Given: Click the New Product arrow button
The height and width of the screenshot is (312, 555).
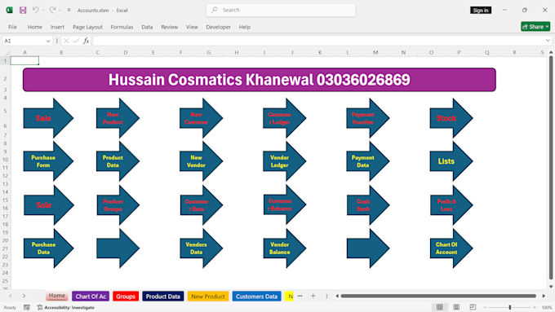Looking at the screenshot, I should tap(118, 118).
